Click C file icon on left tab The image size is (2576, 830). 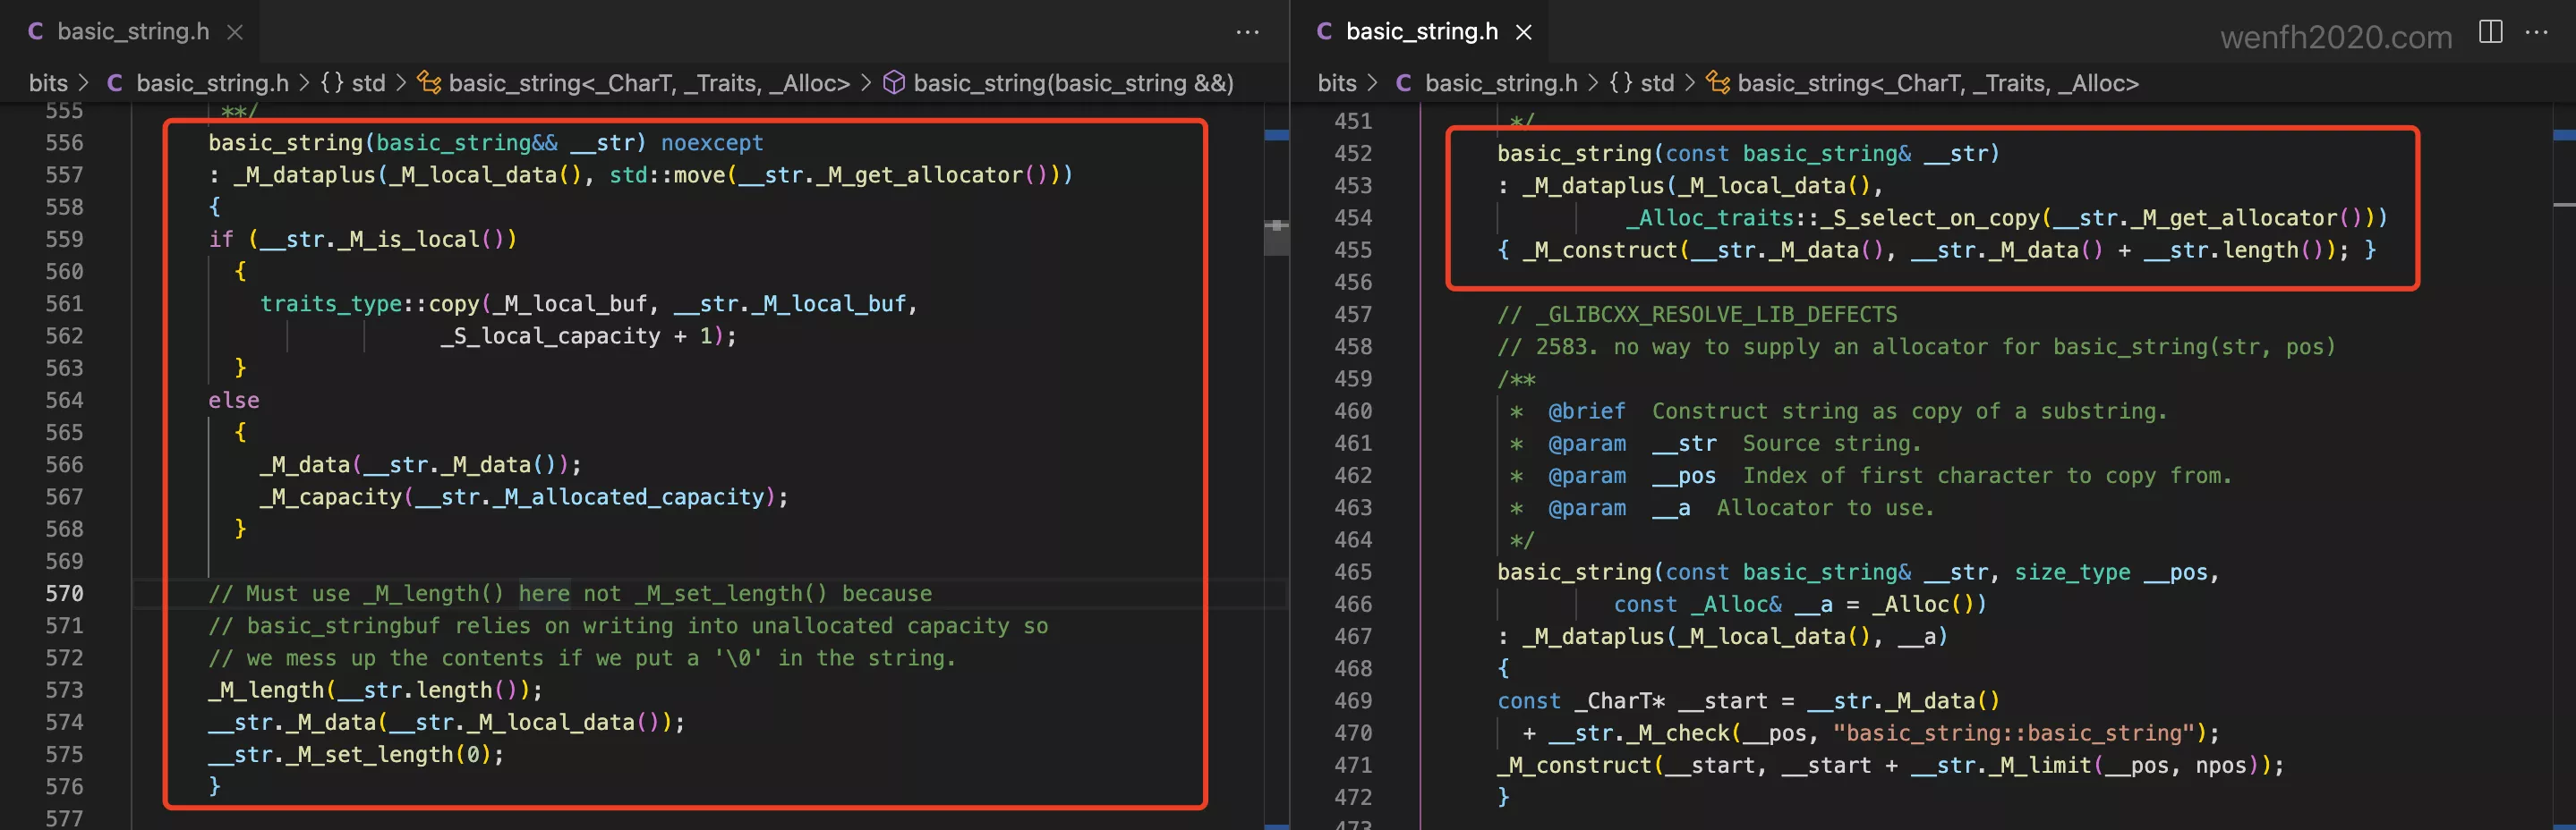(x=36, y=32)
